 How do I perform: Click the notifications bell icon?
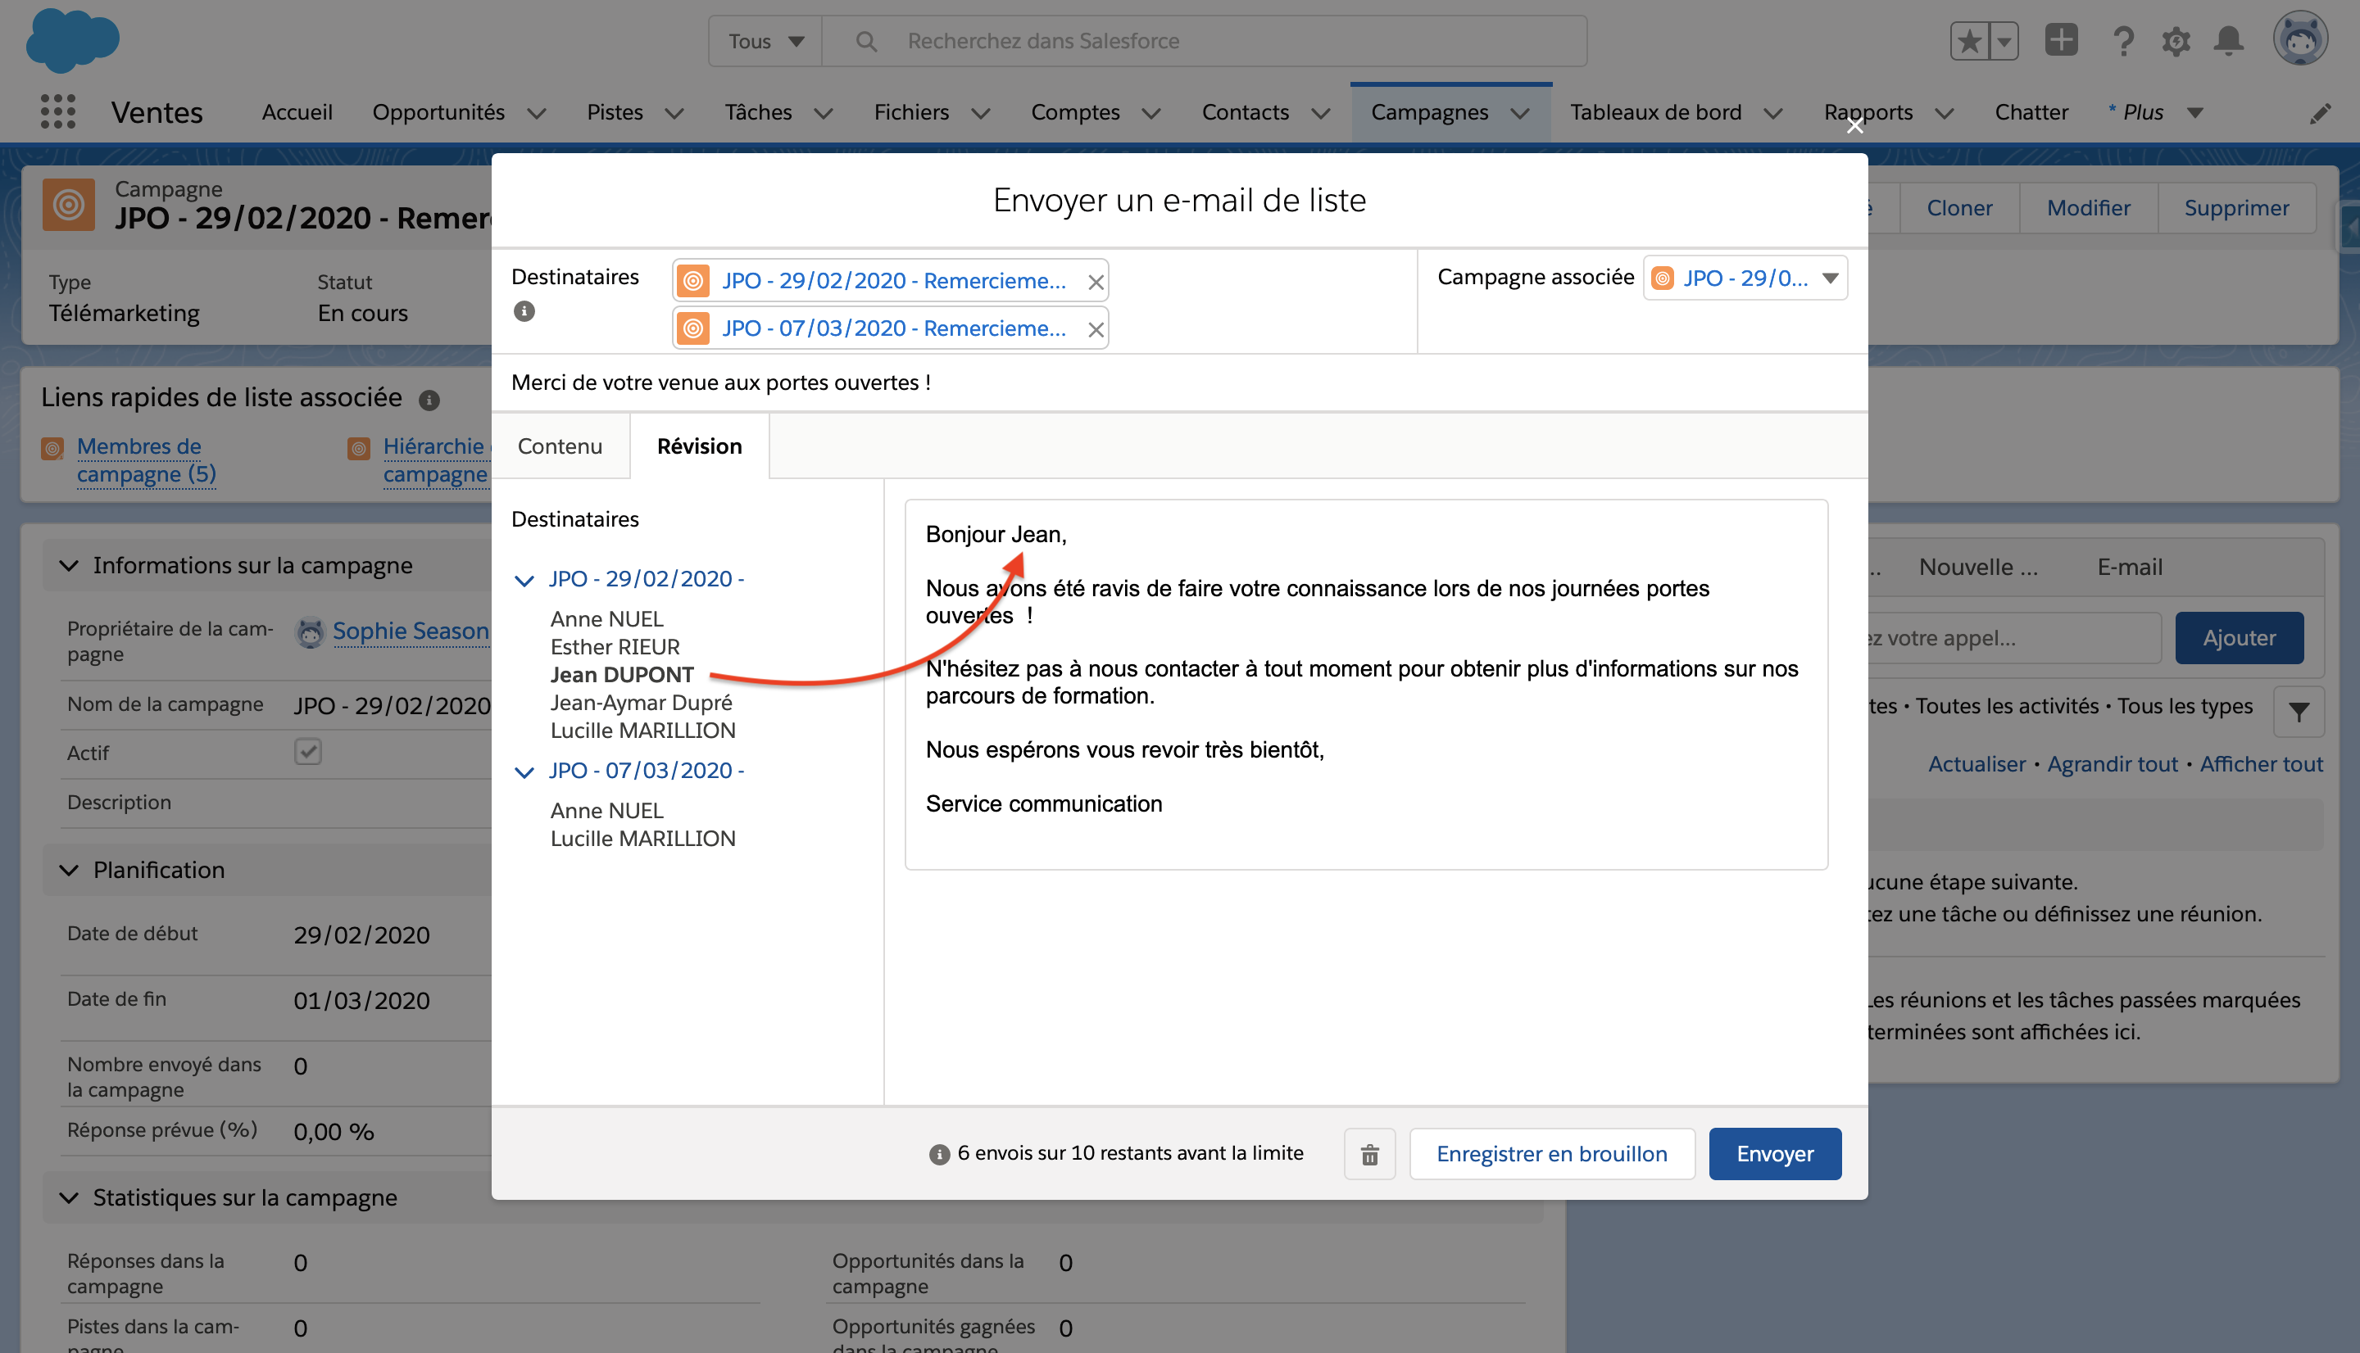pyautogui.click(x=2228, y=41)
